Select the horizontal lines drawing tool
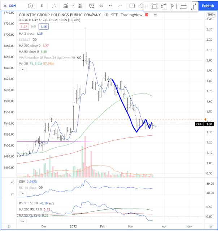This screenshot has height=231, width=218. 184,6
